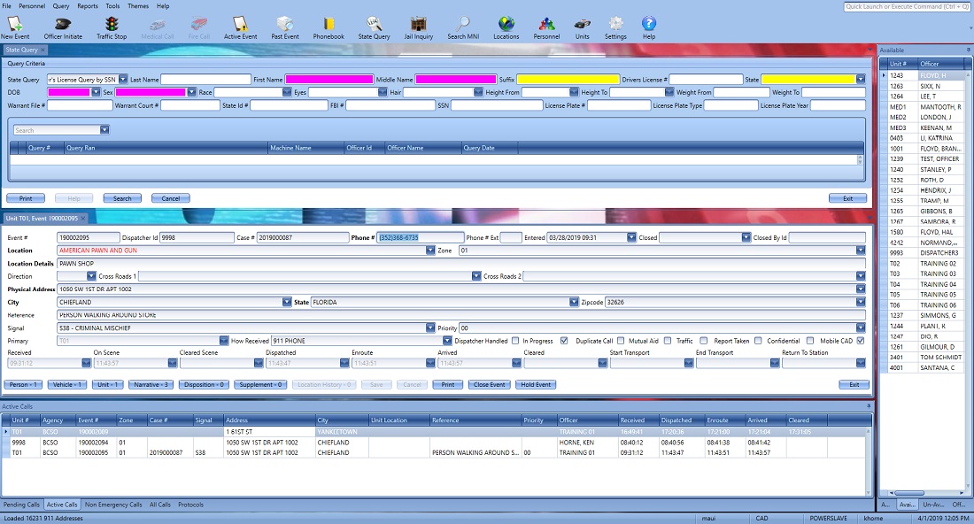Switch to the Pending Calls tab

(x=21, y=505)
